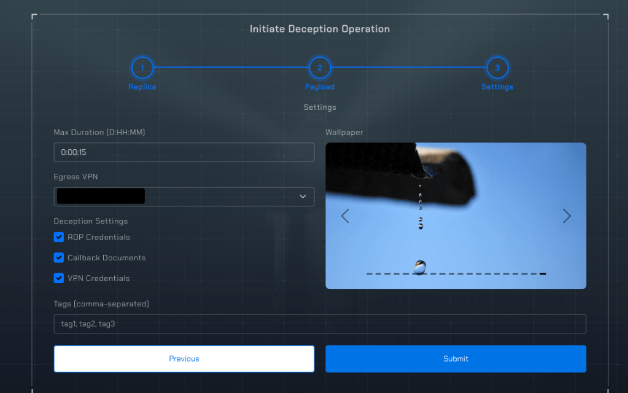Uncheck the RDP Credentials checkbox
Image resolution: width=628 pixels, height=393 pixels.
click(x=59, y=237)
